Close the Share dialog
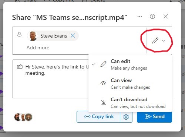Screen dimensions: 185x137 166,17
